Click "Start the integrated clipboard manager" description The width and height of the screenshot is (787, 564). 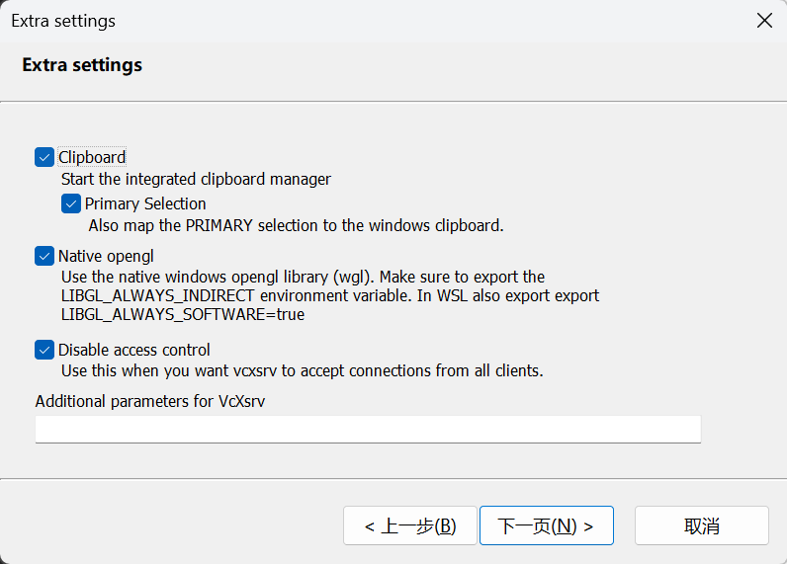pyautogui.click(x=196, y=180)
